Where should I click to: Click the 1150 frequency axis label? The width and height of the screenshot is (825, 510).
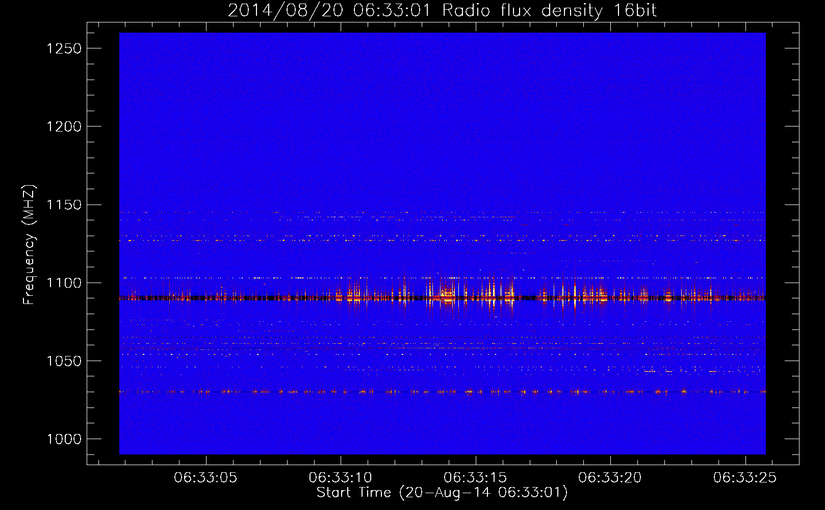64,205
